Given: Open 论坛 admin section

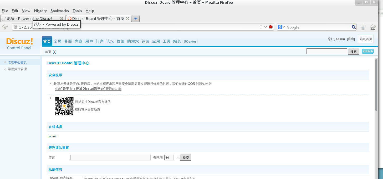Looking at the screenshot, I should 110,41.
